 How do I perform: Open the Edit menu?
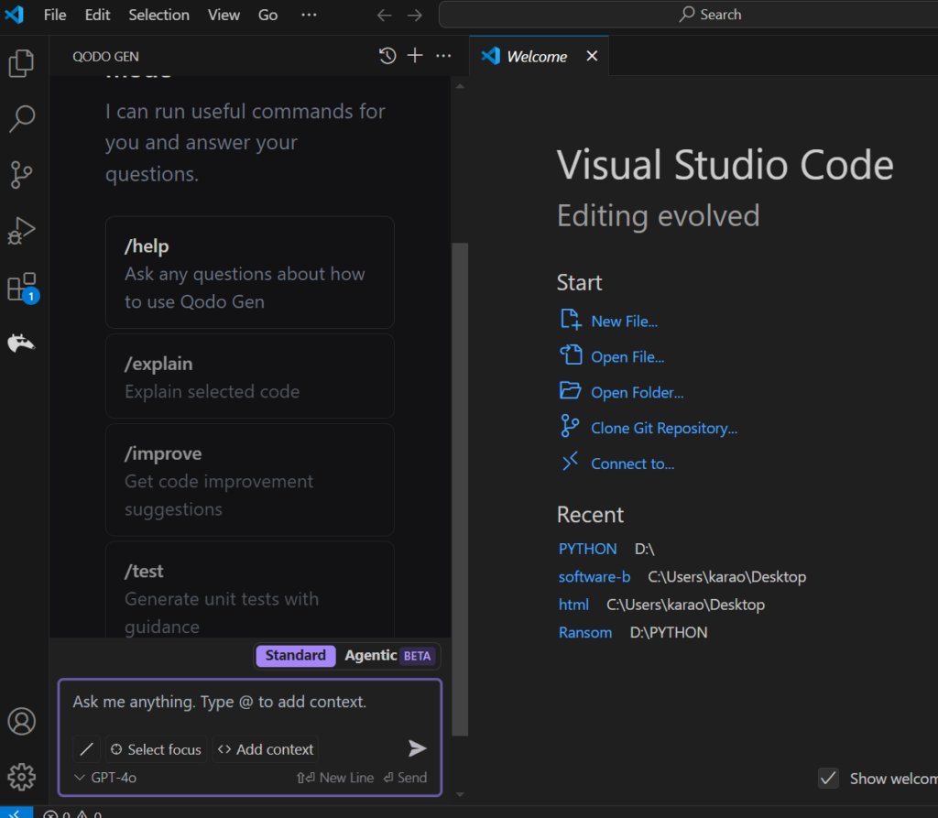tap(97, 15)
